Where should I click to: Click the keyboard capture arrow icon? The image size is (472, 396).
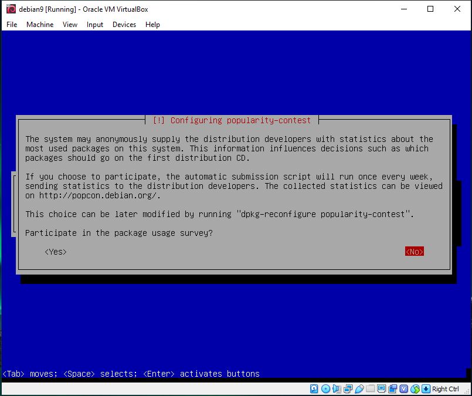click(426, 389)
